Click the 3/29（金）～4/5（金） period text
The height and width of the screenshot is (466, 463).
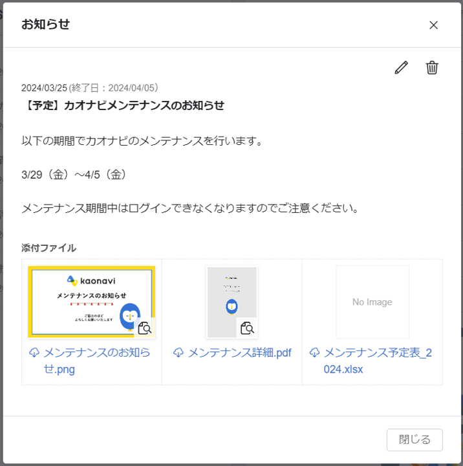click(73, 175)
